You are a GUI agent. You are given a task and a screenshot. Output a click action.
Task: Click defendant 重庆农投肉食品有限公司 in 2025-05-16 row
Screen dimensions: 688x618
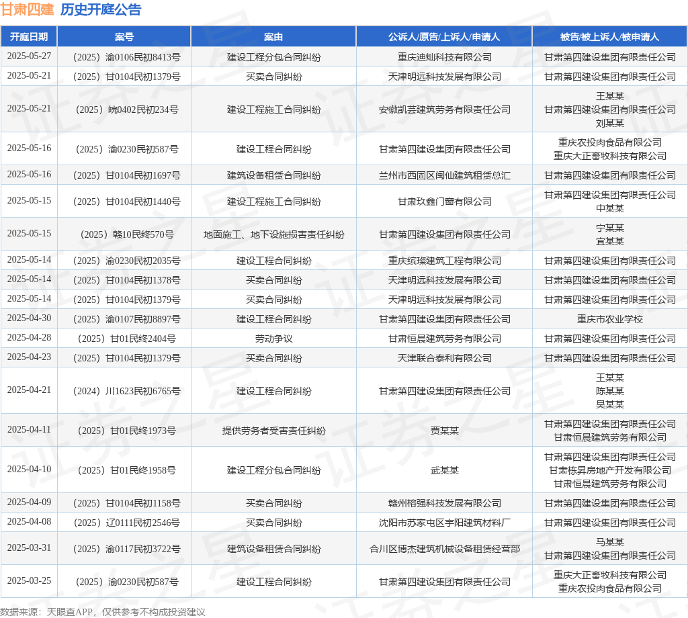click(x=610, y=142)
